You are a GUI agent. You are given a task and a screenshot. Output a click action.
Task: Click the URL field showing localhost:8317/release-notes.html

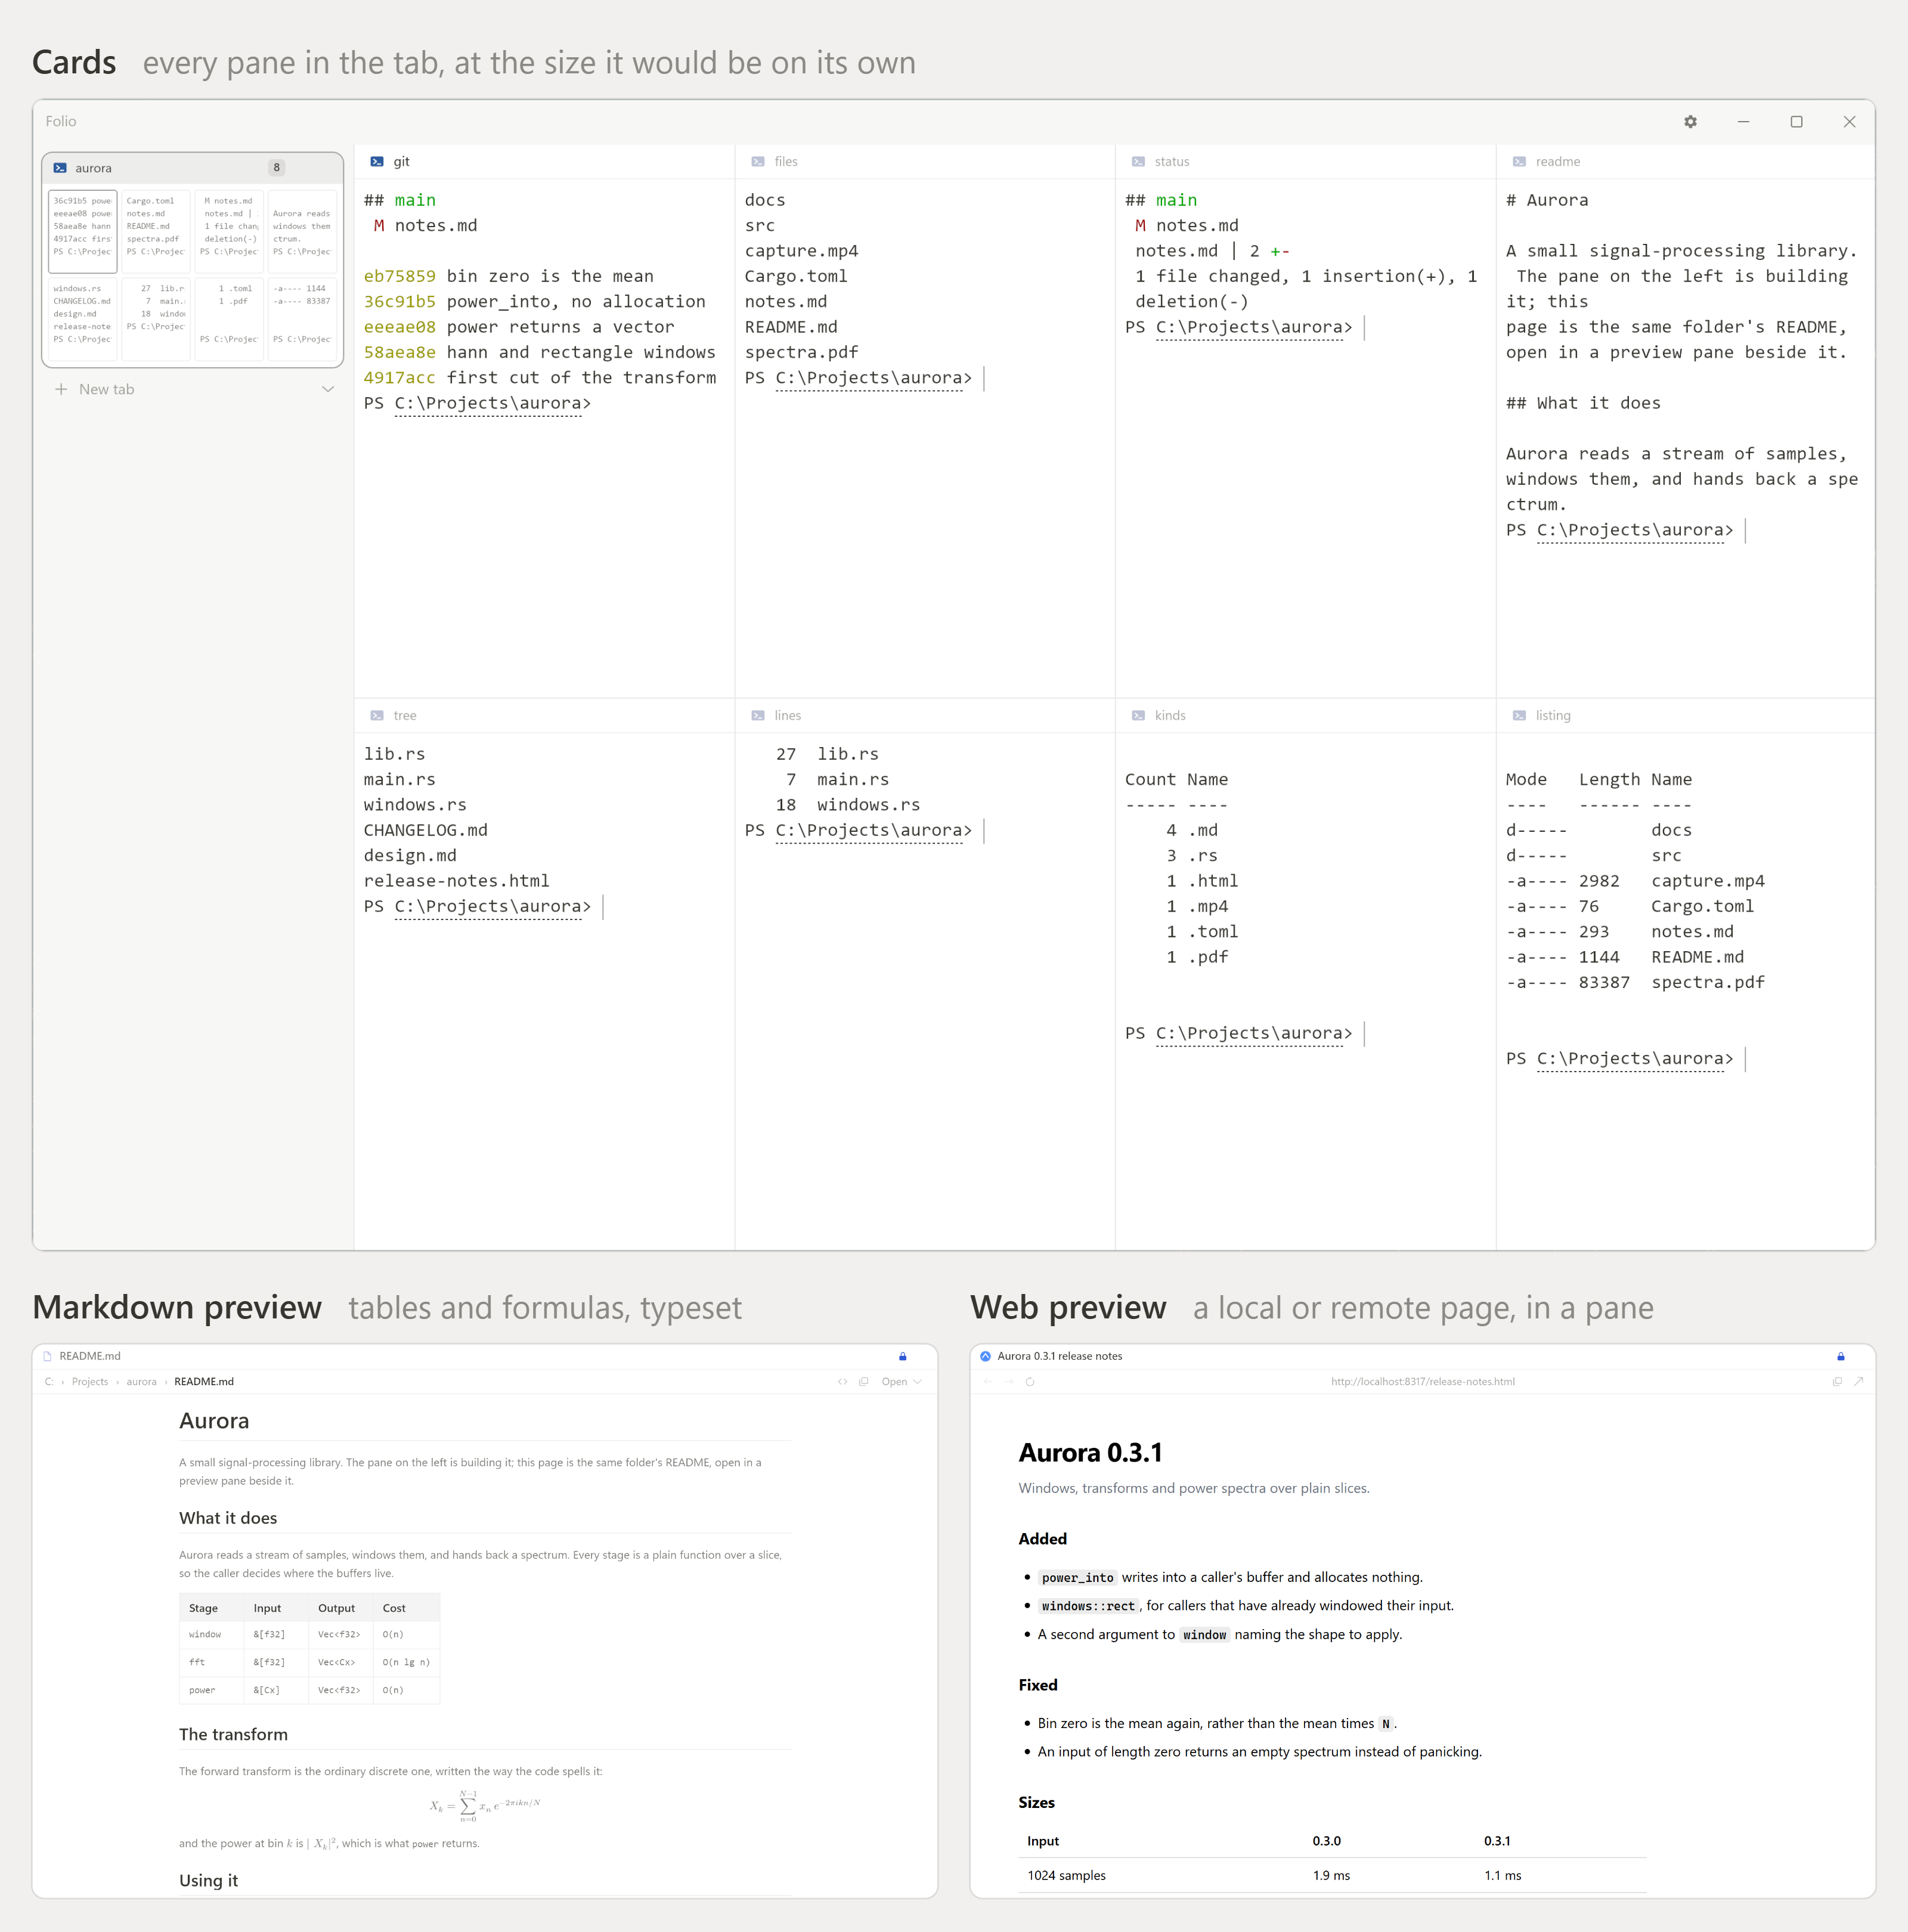pos(1422,1381)
